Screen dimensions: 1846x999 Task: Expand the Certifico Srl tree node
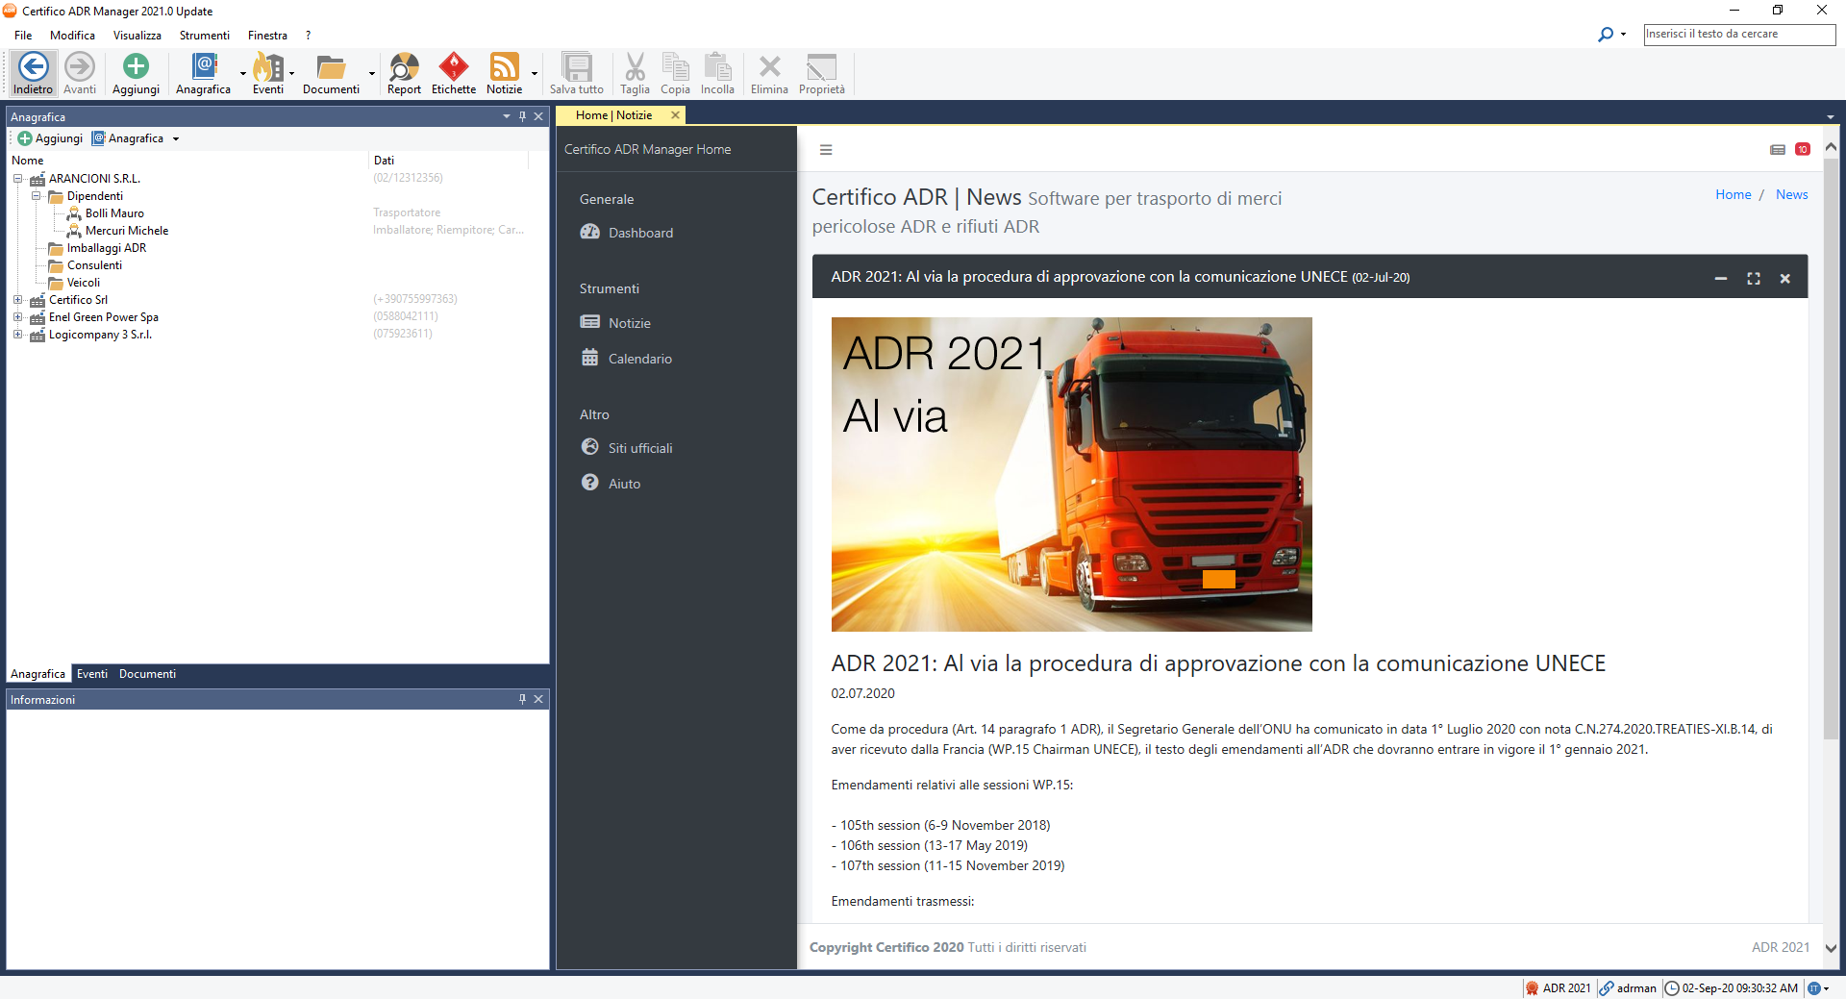tap(18, 299)
